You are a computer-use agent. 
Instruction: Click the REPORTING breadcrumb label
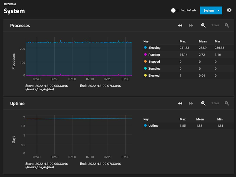(10, 4)
